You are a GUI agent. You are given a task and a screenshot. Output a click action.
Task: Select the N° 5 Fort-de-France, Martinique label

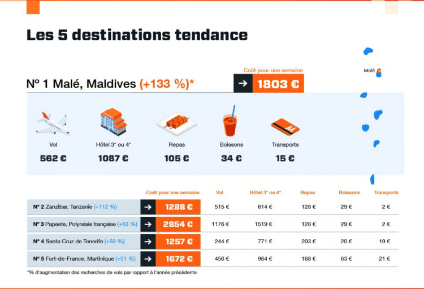[x=84, y=259]
